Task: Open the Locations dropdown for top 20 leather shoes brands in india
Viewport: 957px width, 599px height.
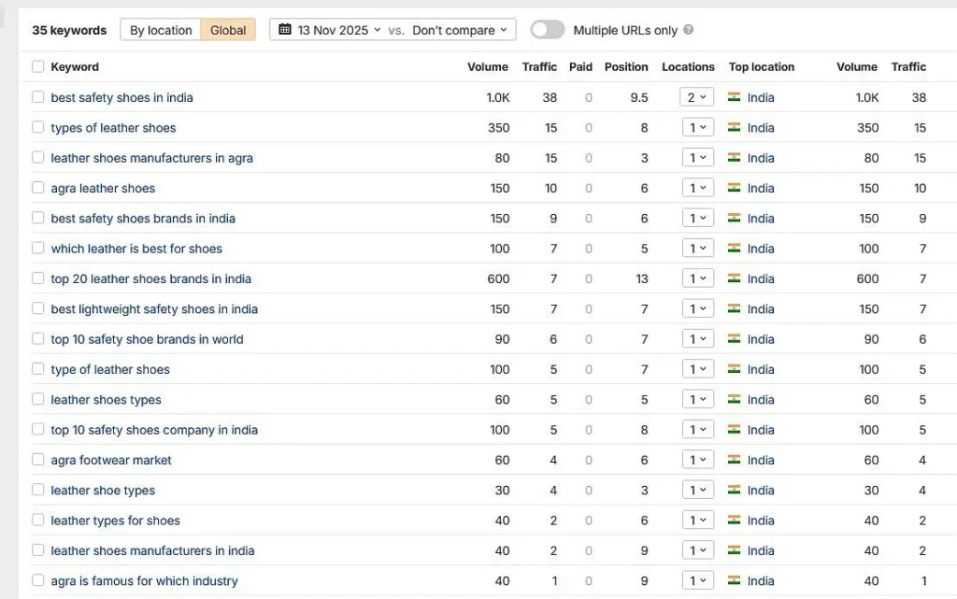Action: tap(698, 278)
